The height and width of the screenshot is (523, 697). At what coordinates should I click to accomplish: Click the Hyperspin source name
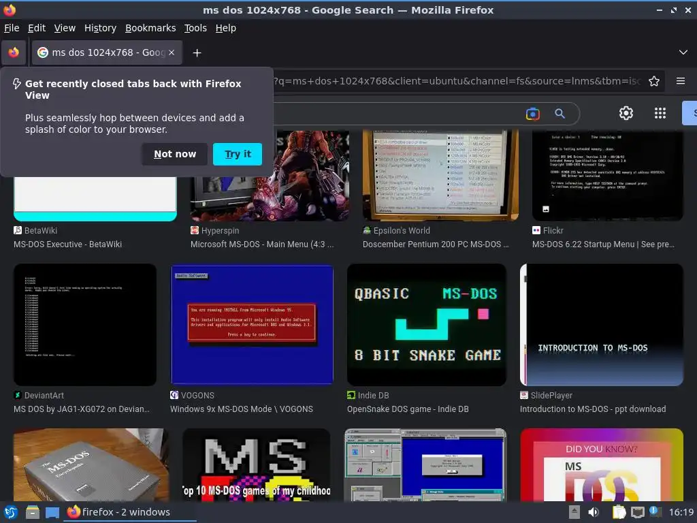click(220, 230)
